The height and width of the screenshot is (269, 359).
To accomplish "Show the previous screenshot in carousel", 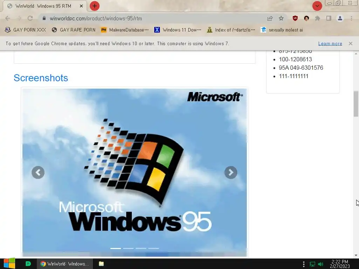I will coord(38,172).
